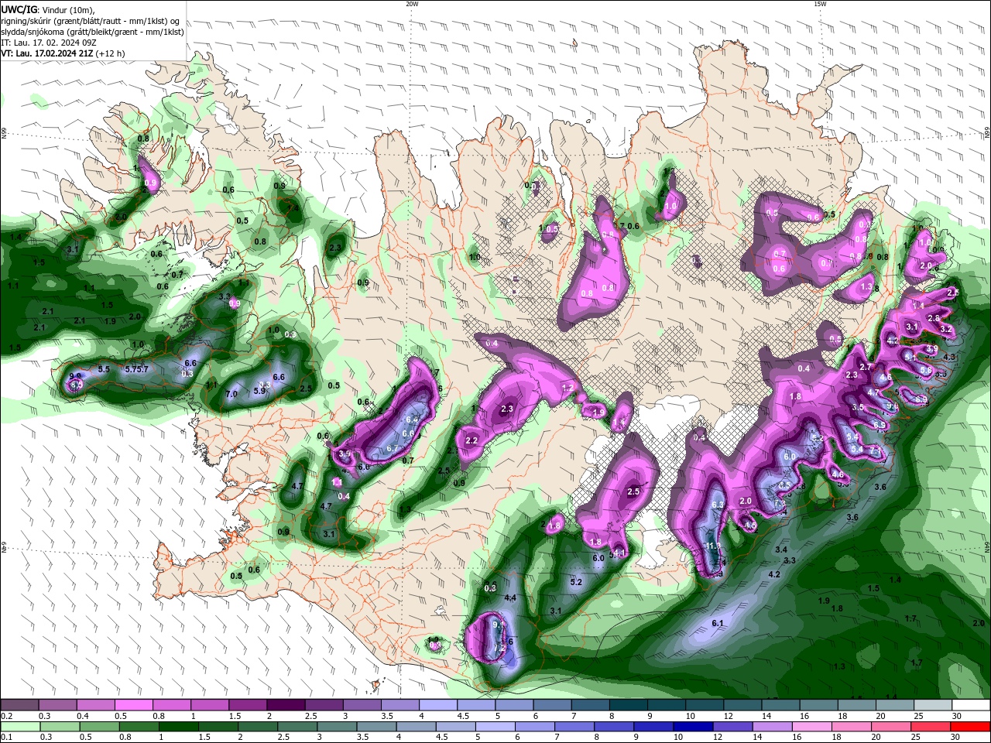Select the white swatch ending the upper scale

point(972,705)
